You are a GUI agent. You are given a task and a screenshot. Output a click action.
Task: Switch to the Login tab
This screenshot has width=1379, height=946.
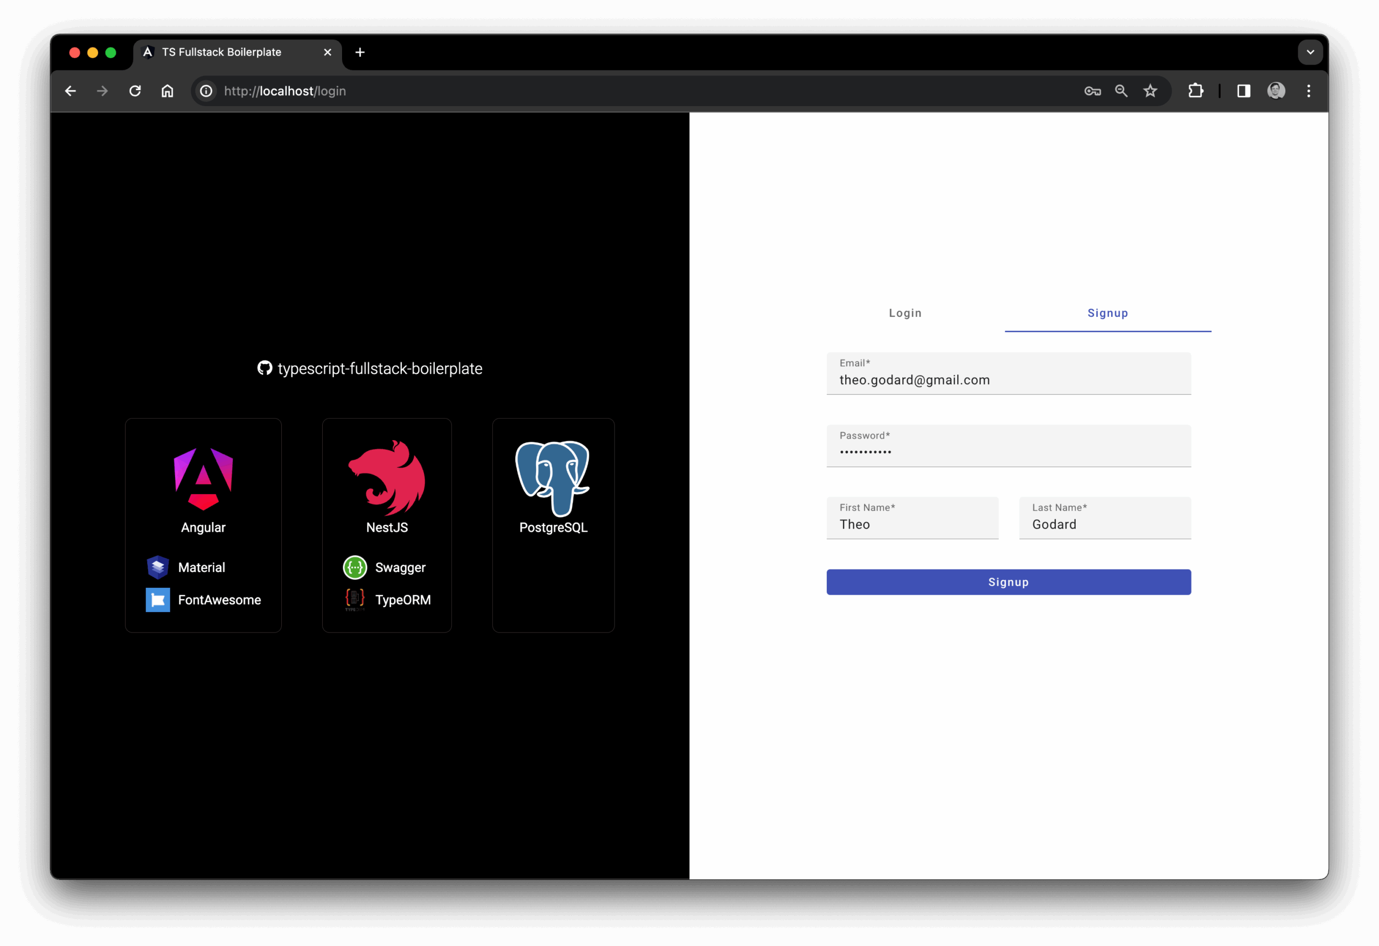(x=905, y=313)
